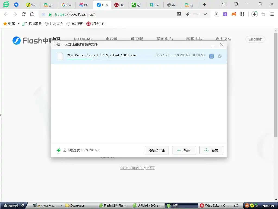Click the tab counter showing 10
Viewport: 278px width, 209px height.
click(x=224, y=4)
